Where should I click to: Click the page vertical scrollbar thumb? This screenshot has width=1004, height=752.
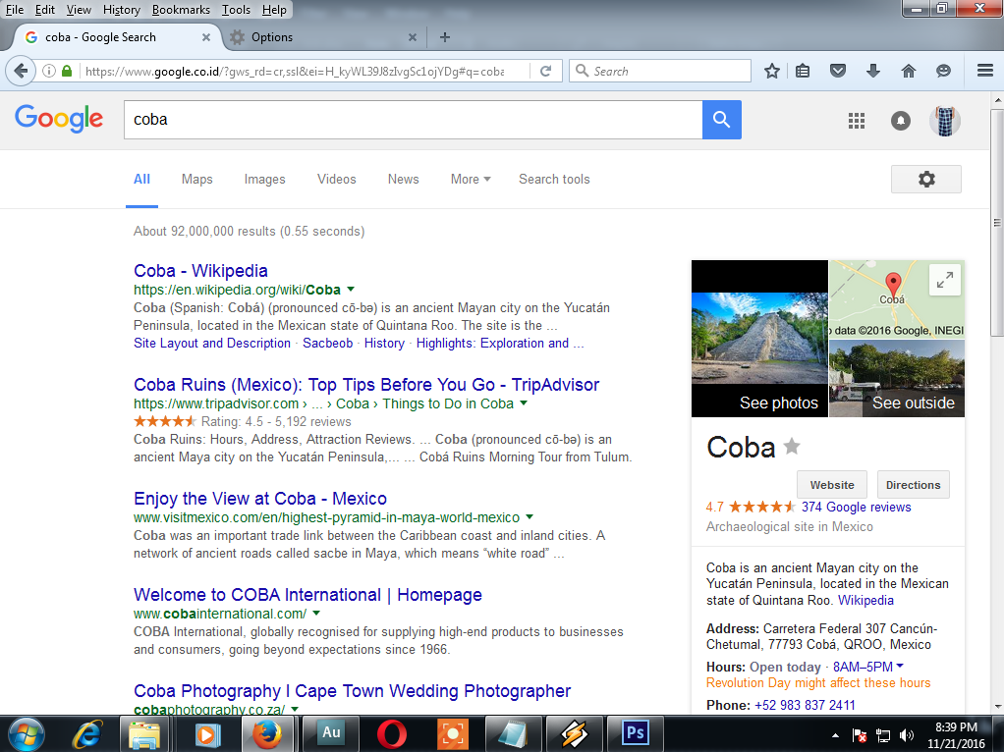(997, 222)
